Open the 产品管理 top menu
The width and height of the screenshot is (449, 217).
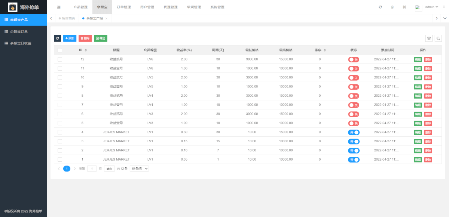pos(80,7)
